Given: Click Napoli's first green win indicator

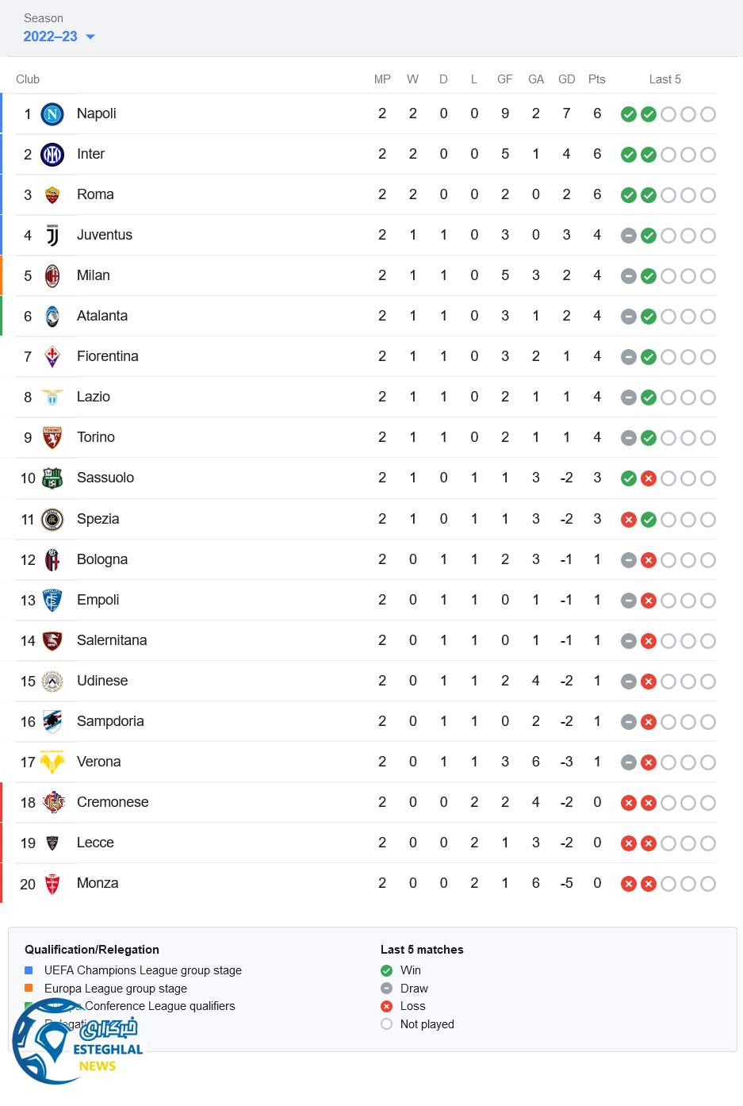Looking at the screenshot, I should click(629, 114).
